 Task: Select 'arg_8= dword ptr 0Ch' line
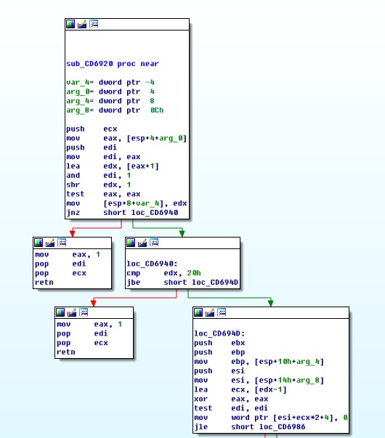(115, 110)
